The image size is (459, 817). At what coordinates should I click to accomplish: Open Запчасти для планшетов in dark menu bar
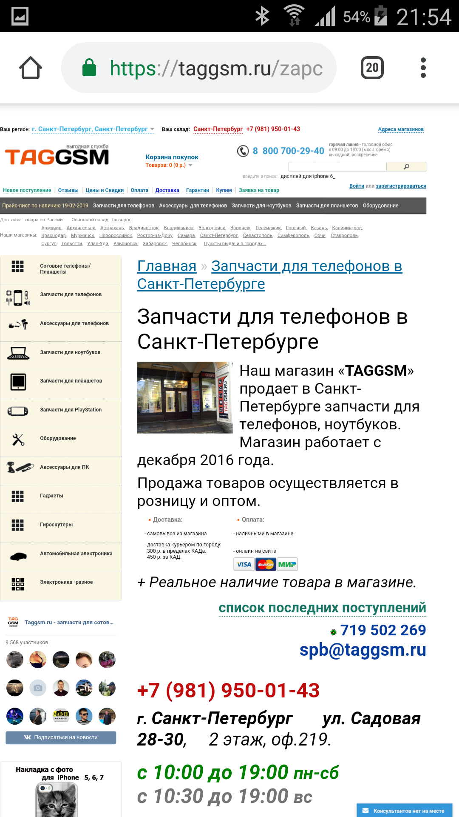pyautogui.click(x=327, y=206)
